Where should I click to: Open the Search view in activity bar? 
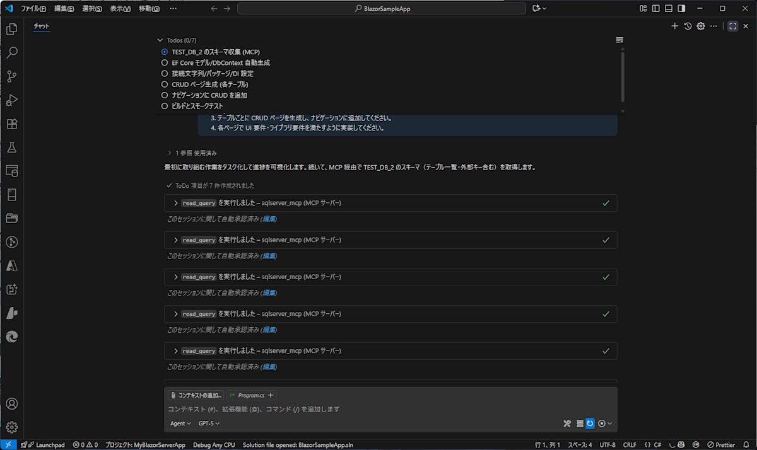[x=11, y=52]
